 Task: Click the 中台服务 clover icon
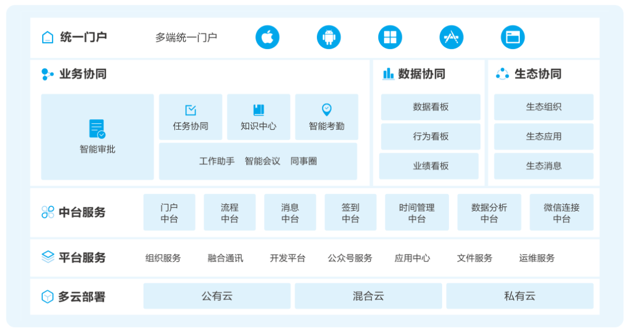tap(48, 212)
